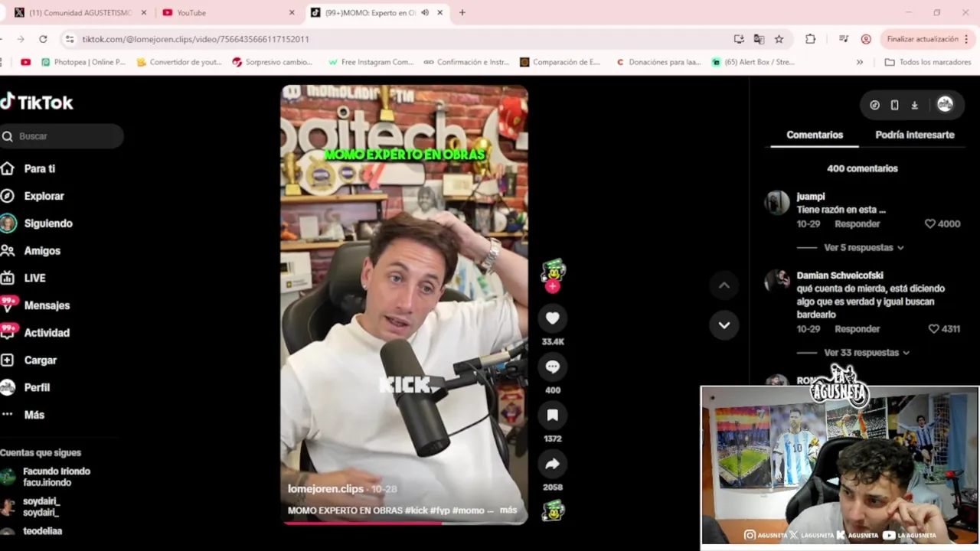View site information icon in address bar
Viewport: 980px width, 551px height.
pos(70,39)
